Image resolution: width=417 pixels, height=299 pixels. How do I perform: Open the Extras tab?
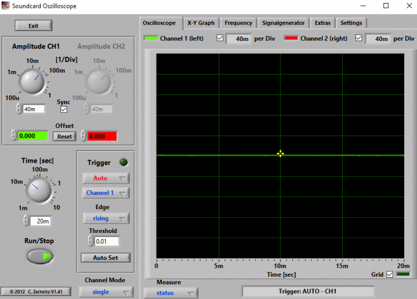pos(323,23)
